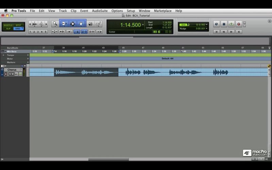Screen dimensions: 272x170
Task: Open the AudioSuite menu
Action: point(100,11)
